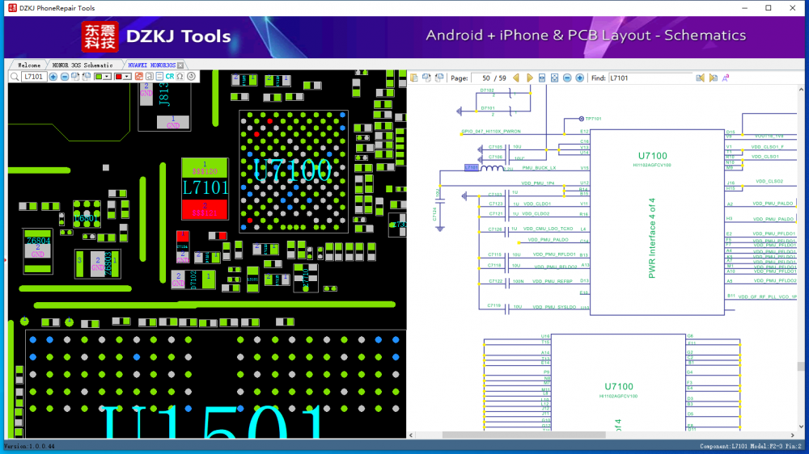Zoom in on the PCB layout view
The image size is (809, 454).
(53, 77)
